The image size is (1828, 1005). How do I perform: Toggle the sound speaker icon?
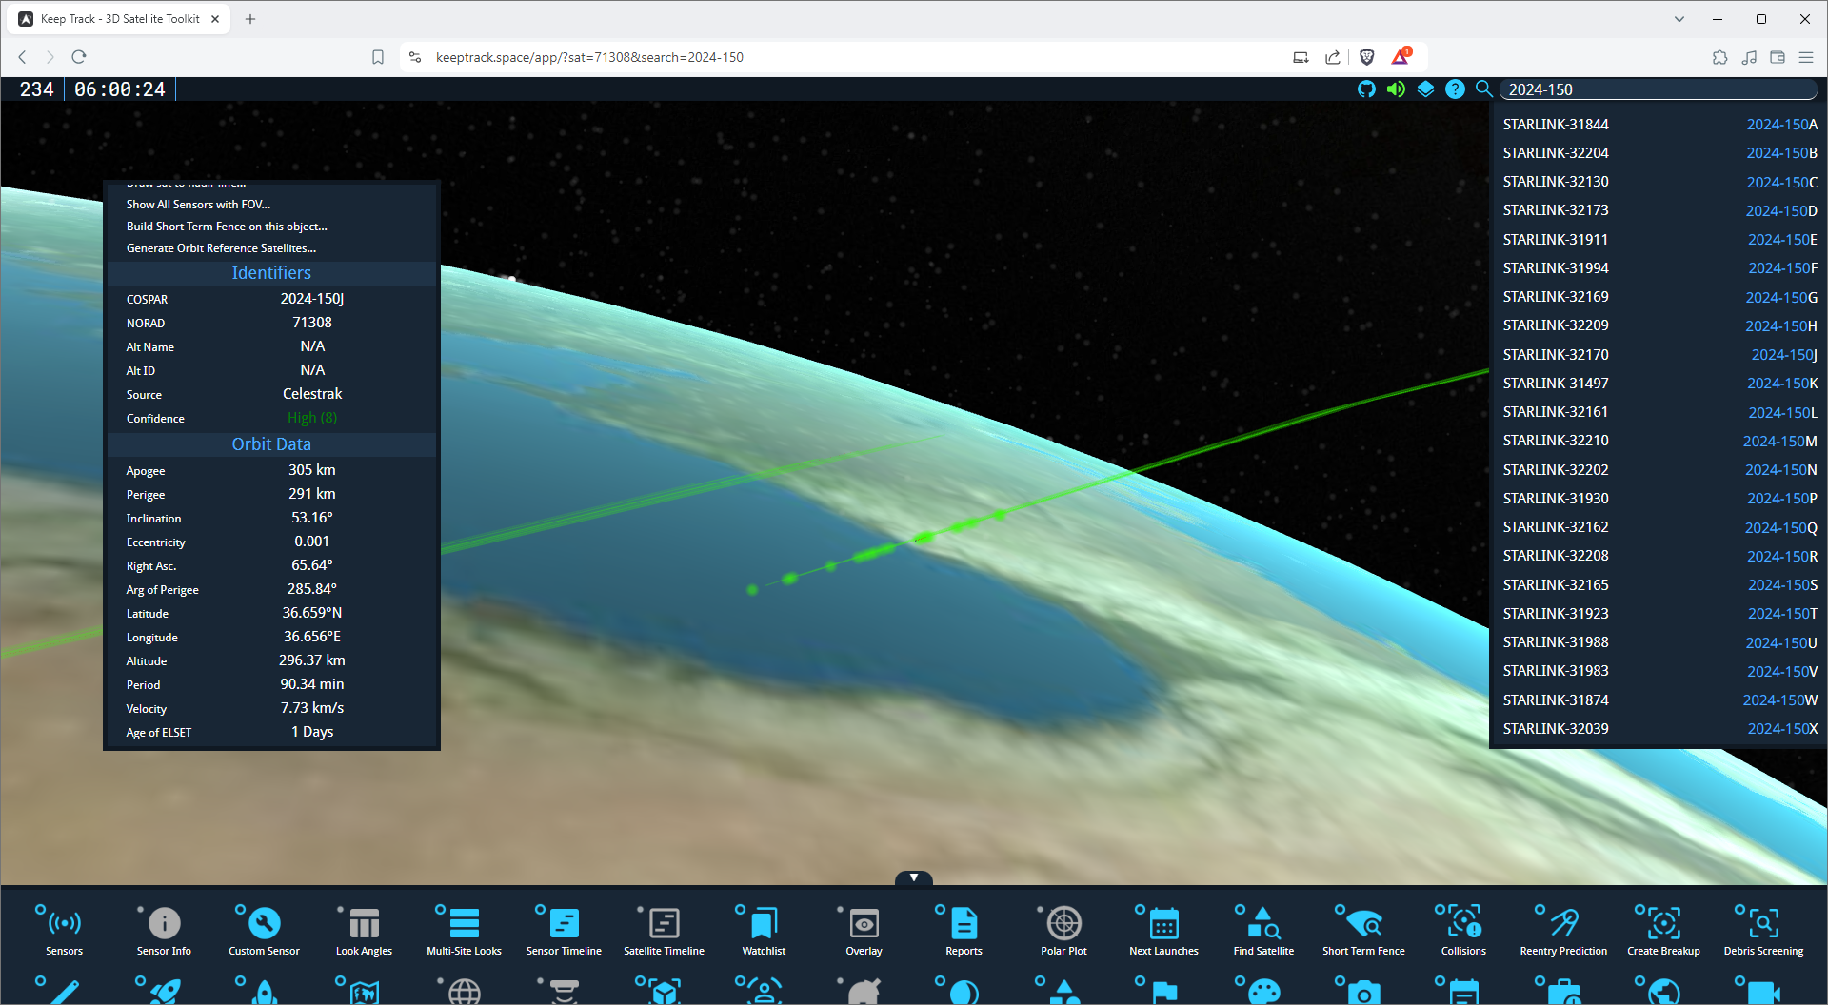coord(1396,89)
